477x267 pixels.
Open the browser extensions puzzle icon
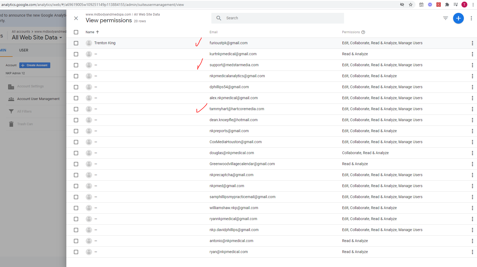click(447, 5)
